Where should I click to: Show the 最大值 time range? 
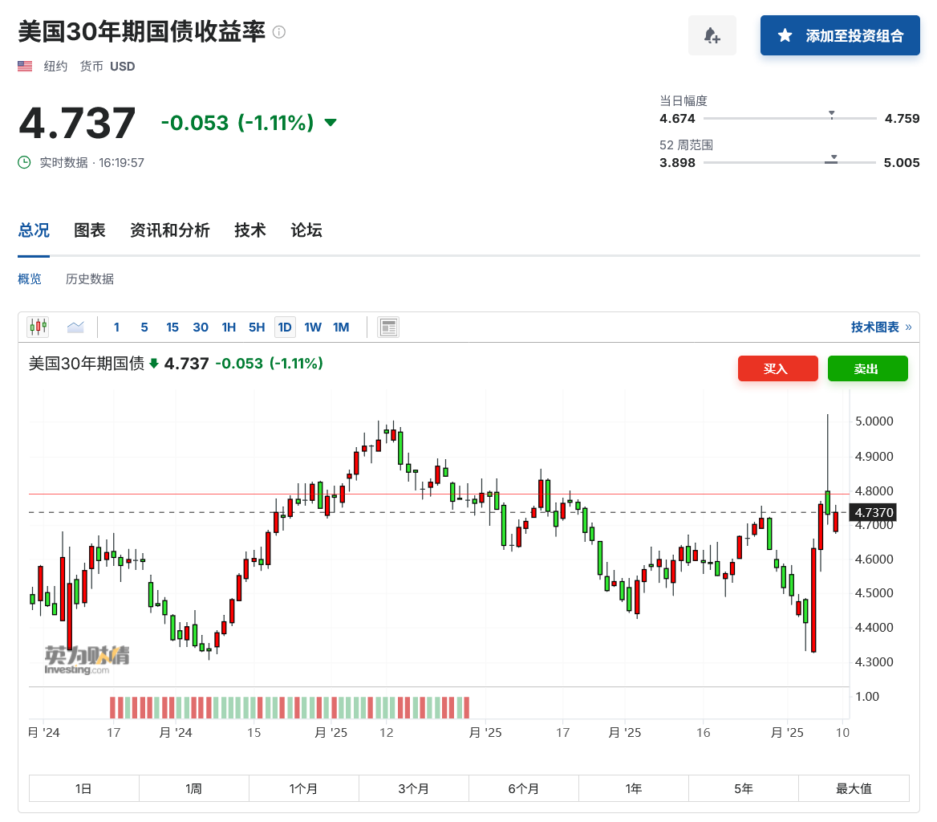[854, 788]
